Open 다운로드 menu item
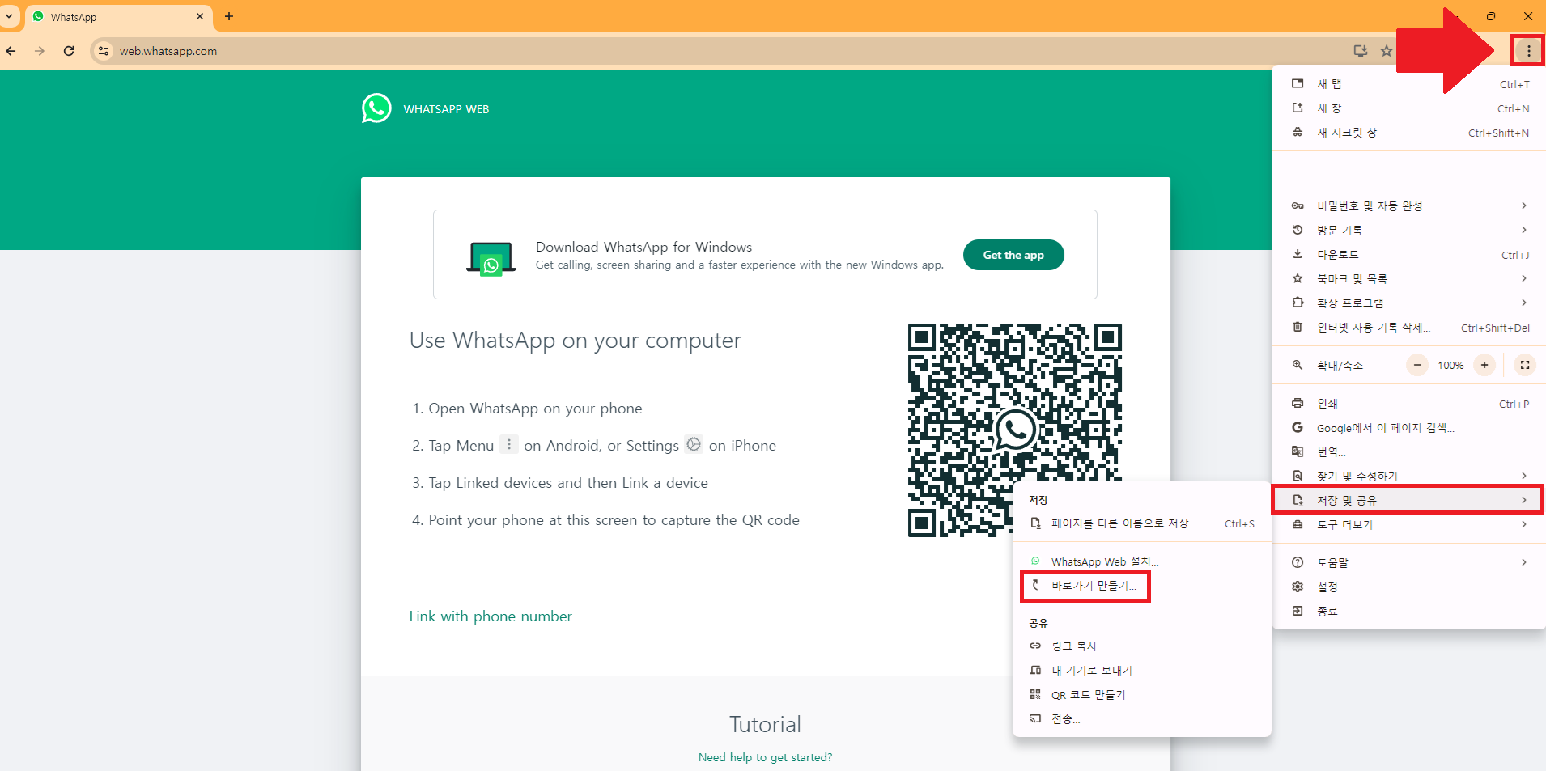Viewport: 1546px width, 771px height. pyautogui.click(x=1409, y=254)
